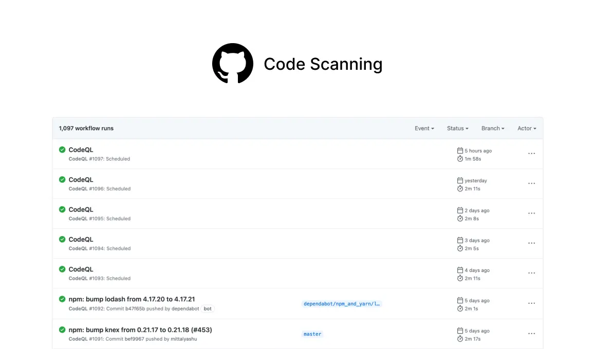This screenshot has width=596, height=349.
Task: Click the GitHub octocat logo
Action: click(233, 63)
